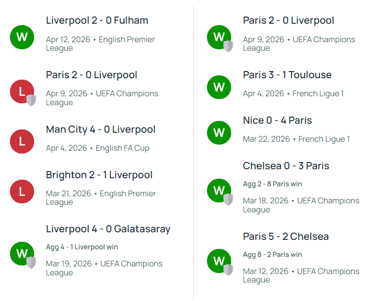
Task: Open the Paris 3 - 1 Toulouse result
Action: 287,75
